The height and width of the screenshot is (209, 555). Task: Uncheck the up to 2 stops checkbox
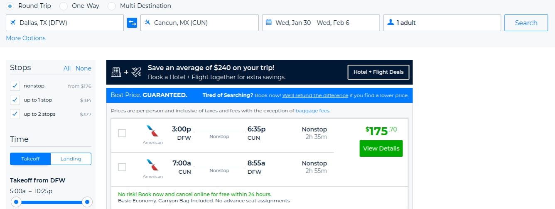[15, 114]
